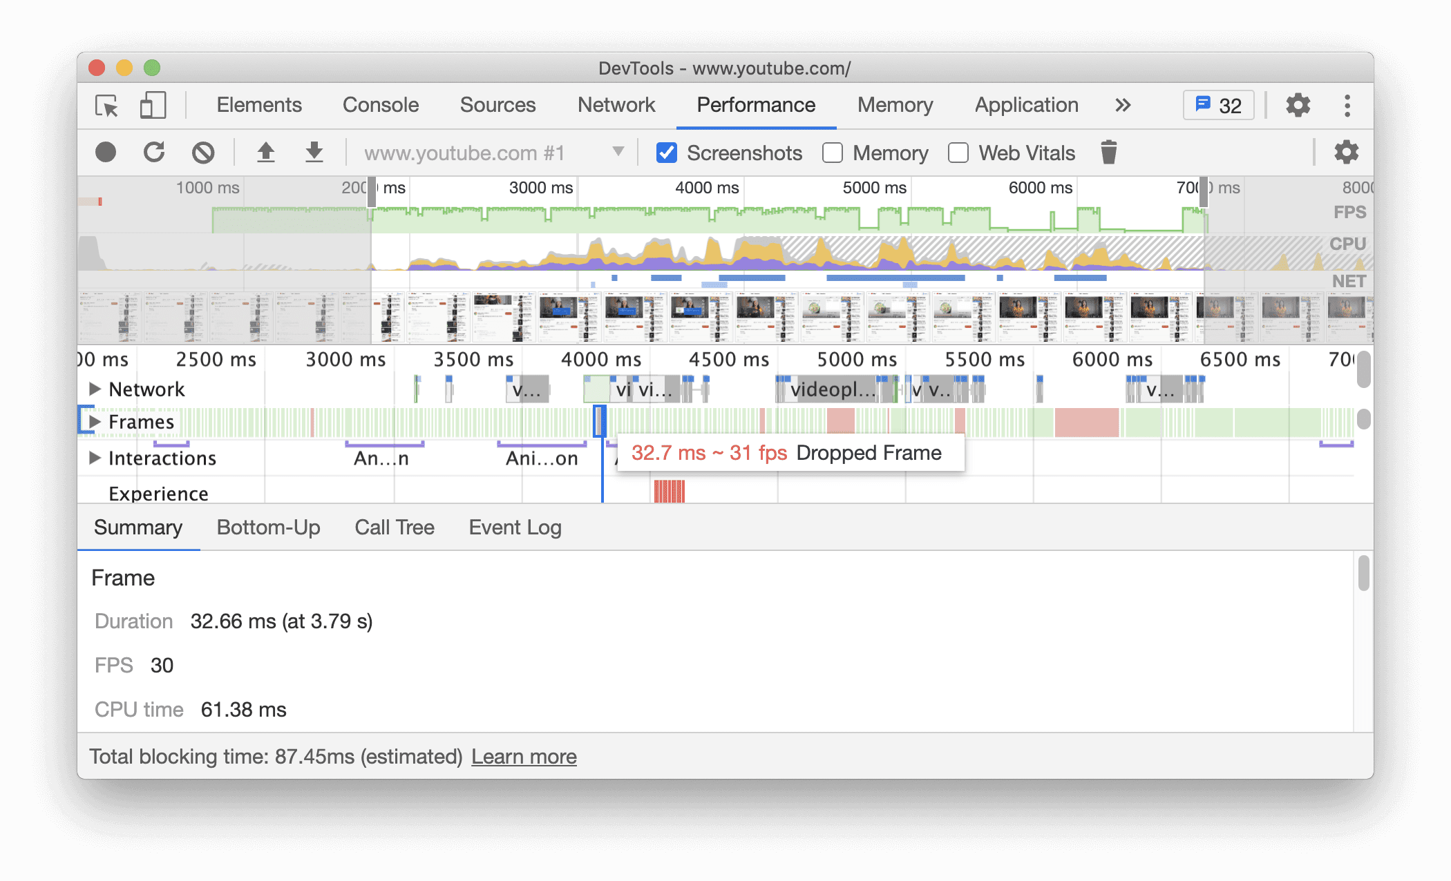Expand the Network track row
This screenshot has width=1451, height=881.
[93, 390]
